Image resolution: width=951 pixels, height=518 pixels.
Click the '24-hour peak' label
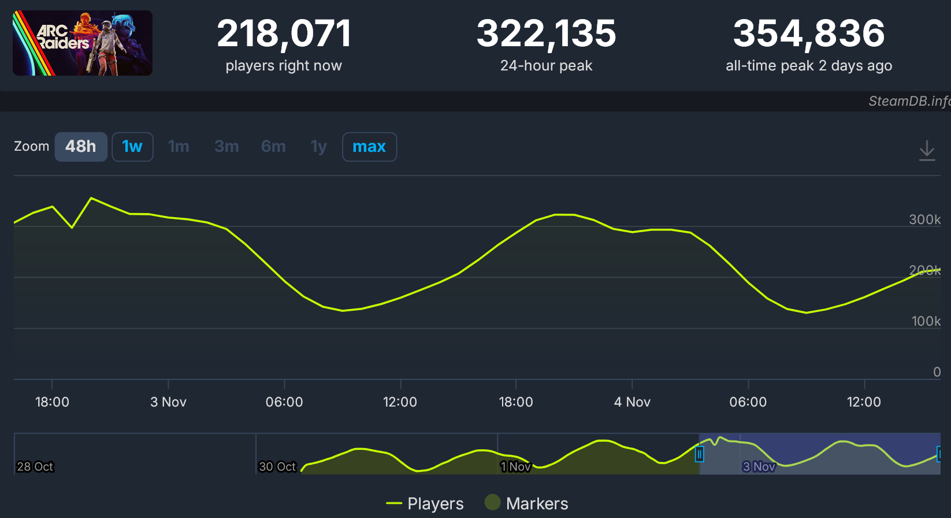point(547,66)
